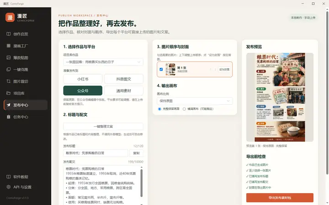This screenshot has height=205, width=329.
Task: Click the 创作启发 book icon
Action: pyautogui.click(x=8, y=34)
